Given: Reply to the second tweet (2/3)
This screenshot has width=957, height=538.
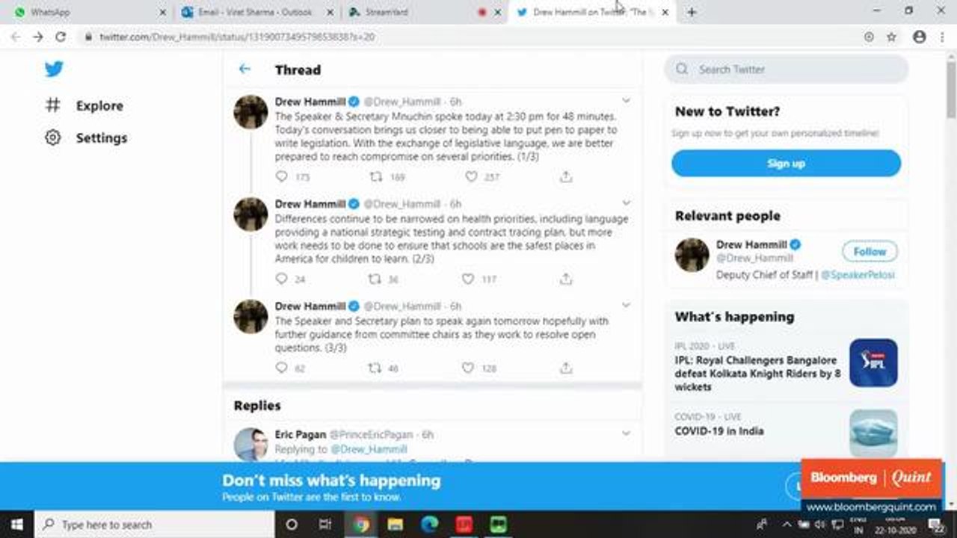Looking at the screenshot, I should [281, 279].
